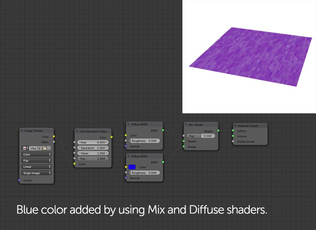The height and width of the screenshot is (230, 316).
Task: Click Image Texture Alpha output socket
Action: [x=54, y=142]
